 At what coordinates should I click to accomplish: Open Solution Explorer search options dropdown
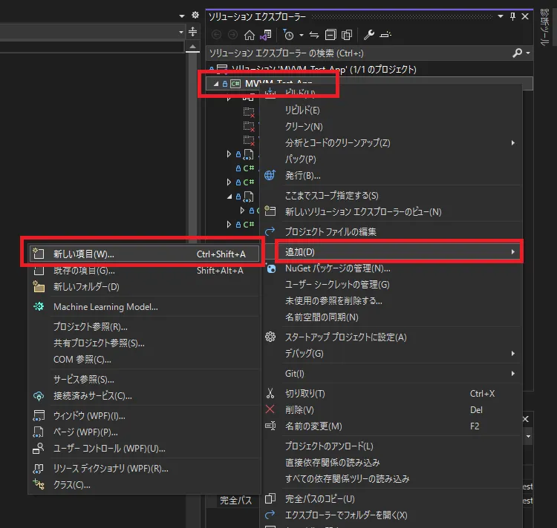(528, 53)
